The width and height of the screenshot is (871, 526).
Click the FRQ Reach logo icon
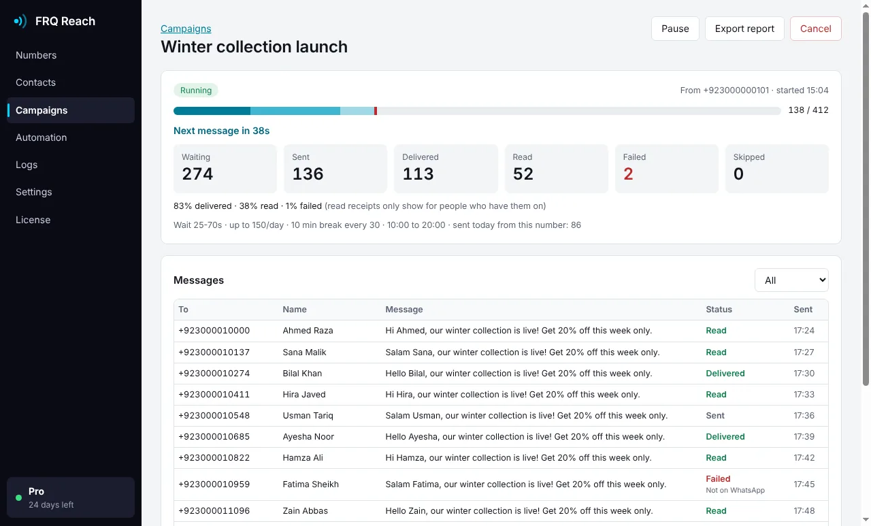20,21
